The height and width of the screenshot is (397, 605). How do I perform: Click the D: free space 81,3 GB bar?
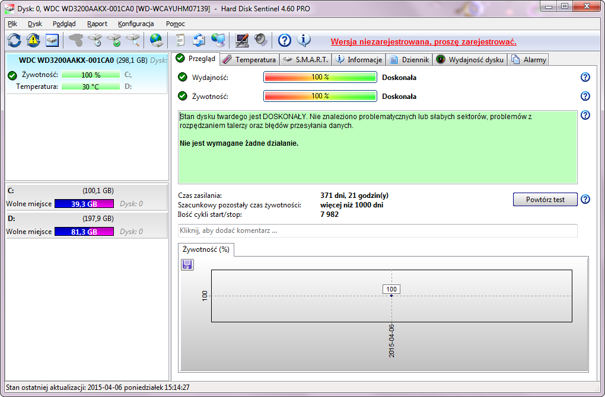[x=84, y=231]
